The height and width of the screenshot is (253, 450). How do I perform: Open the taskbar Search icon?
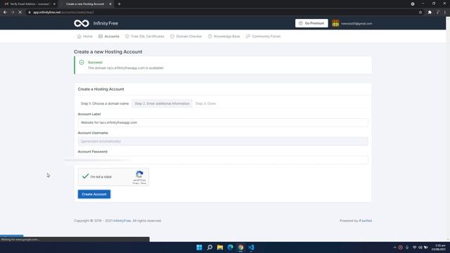point(210,247)
